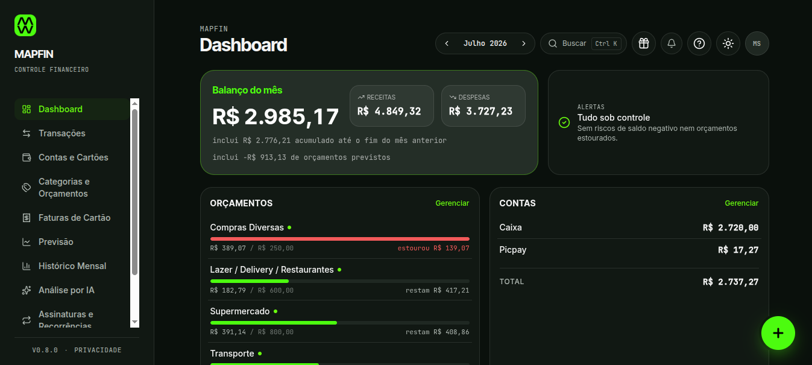Click the text restam R$ 417,21
The image size is (812, 365).
[x=437, y=290]
